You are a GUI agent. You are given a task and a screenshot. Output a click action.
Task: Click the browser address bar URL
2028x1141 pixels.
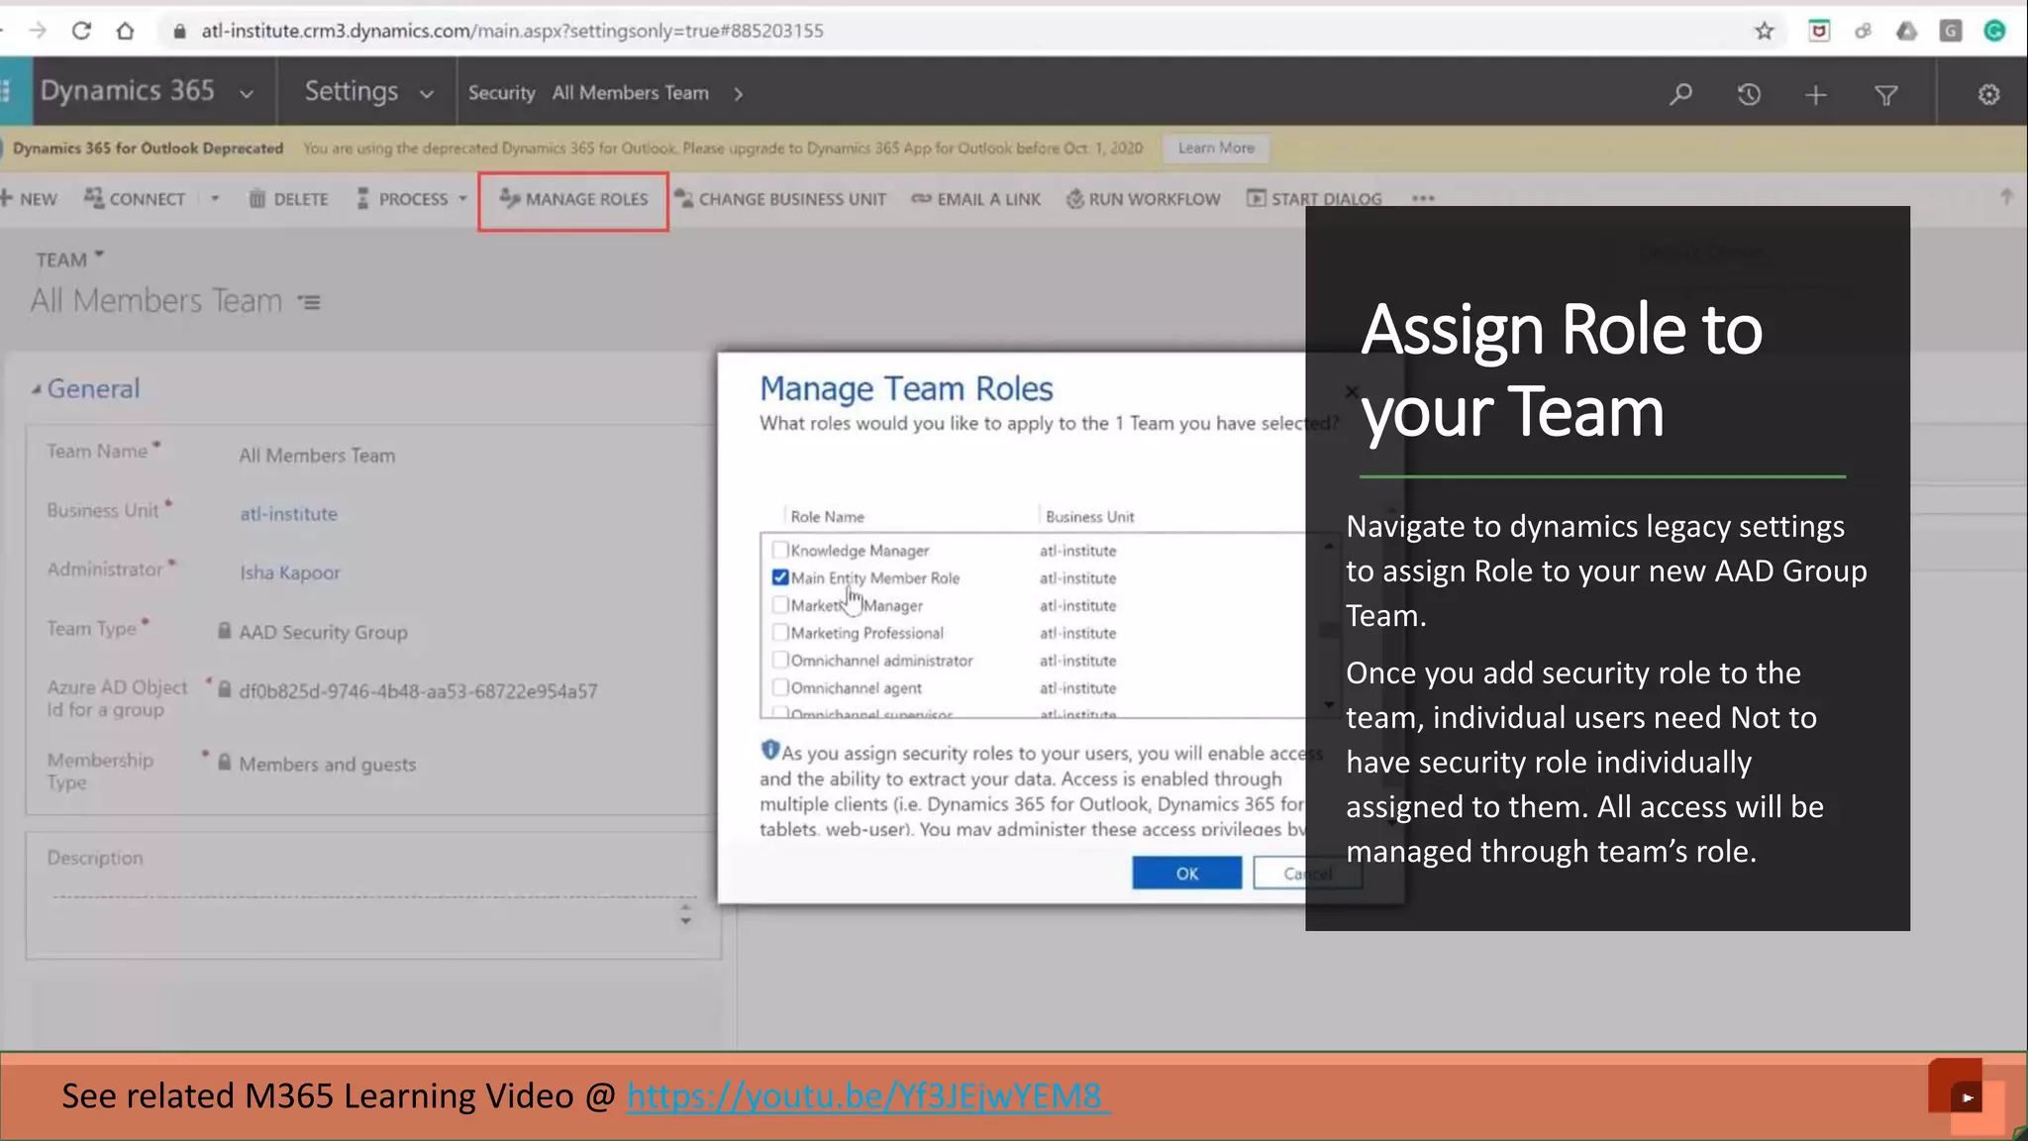pos(512,31)
